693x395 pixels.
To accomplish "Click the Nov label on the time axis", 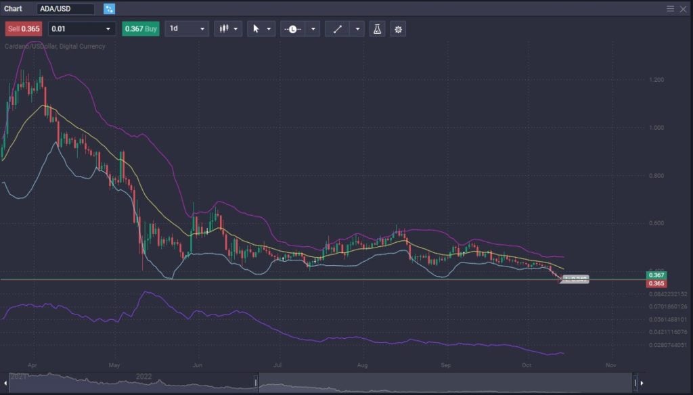I will [611, 365].
